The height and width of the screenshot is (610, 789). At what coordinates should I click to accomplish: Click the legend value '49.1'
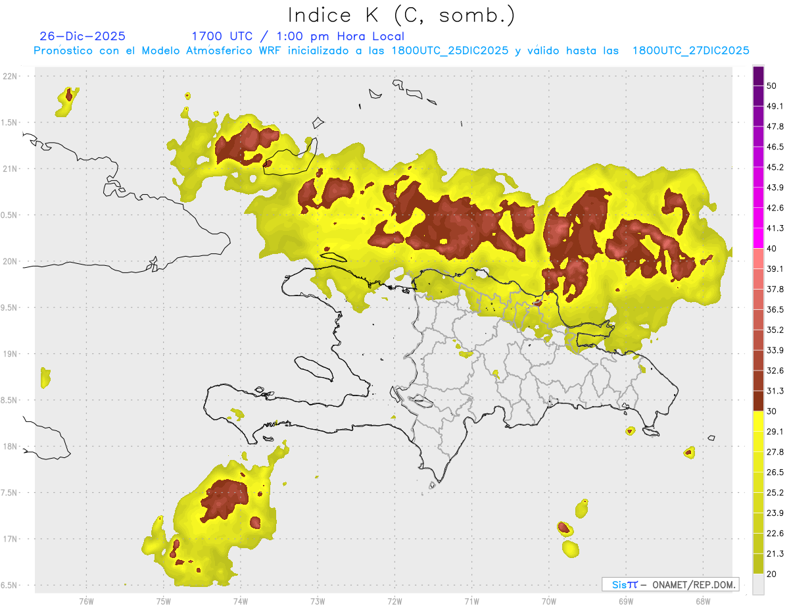[775, 106]
